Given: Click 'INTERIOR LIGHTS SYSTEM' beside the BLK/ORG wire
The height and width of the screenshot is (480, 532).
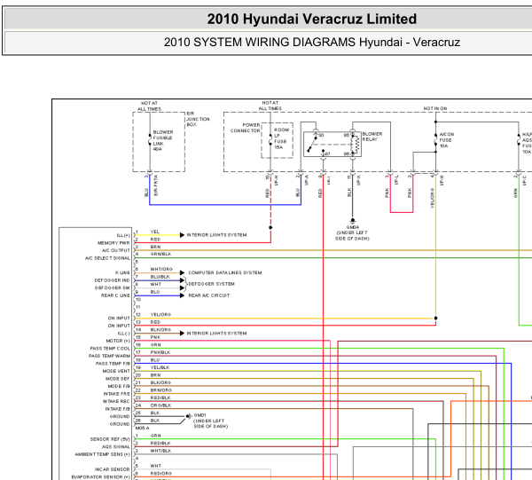Looking at the screenshot, I should [216, 334].
